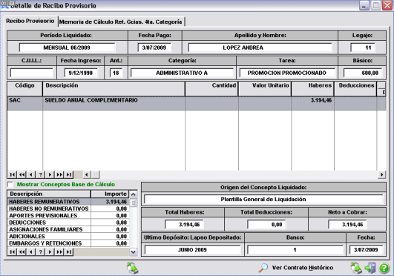Viewport: 394px width, 276px height.
Task: Go to last record in summary table navigator
Action: pos(69,252)
